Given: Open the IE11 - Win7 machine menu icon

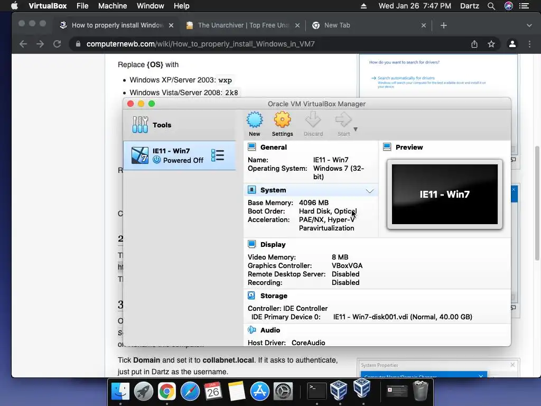Looking at the screenshot, I should pos(218,155).
